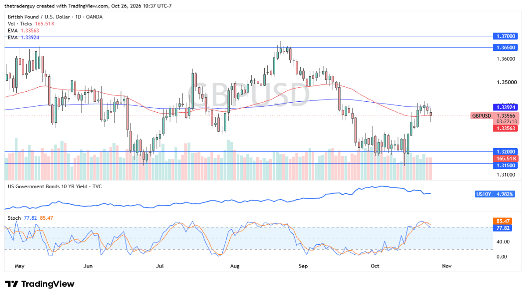
Task: Click the Vol · Ticks legend entry
Action: pos(31,24)
